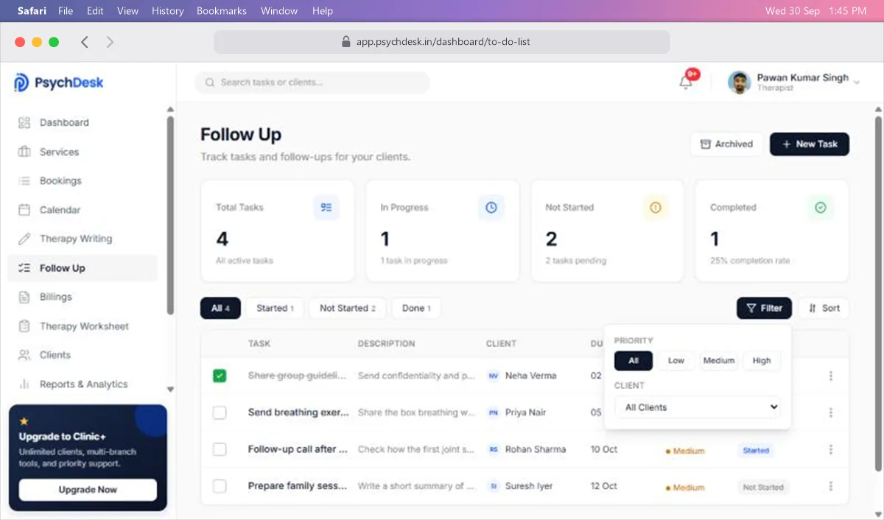Click Started status badge for Rohan Sharma

coord(756,450)
